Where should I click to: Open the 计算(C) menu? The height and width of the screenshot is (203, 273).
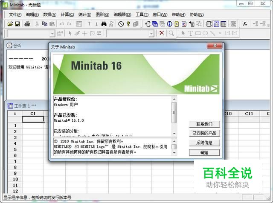(x=67, y=14)
